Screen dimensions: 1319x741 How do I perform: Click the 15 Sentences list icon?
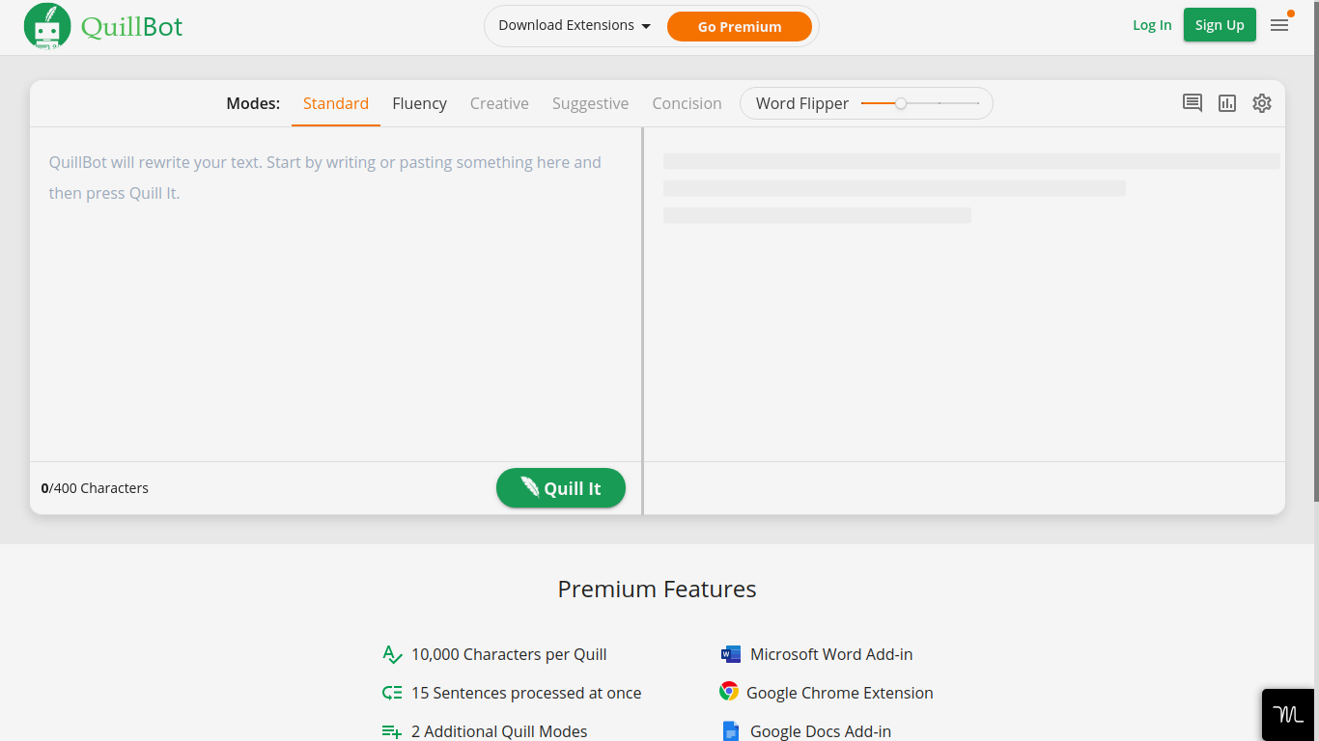pos(392,693)
